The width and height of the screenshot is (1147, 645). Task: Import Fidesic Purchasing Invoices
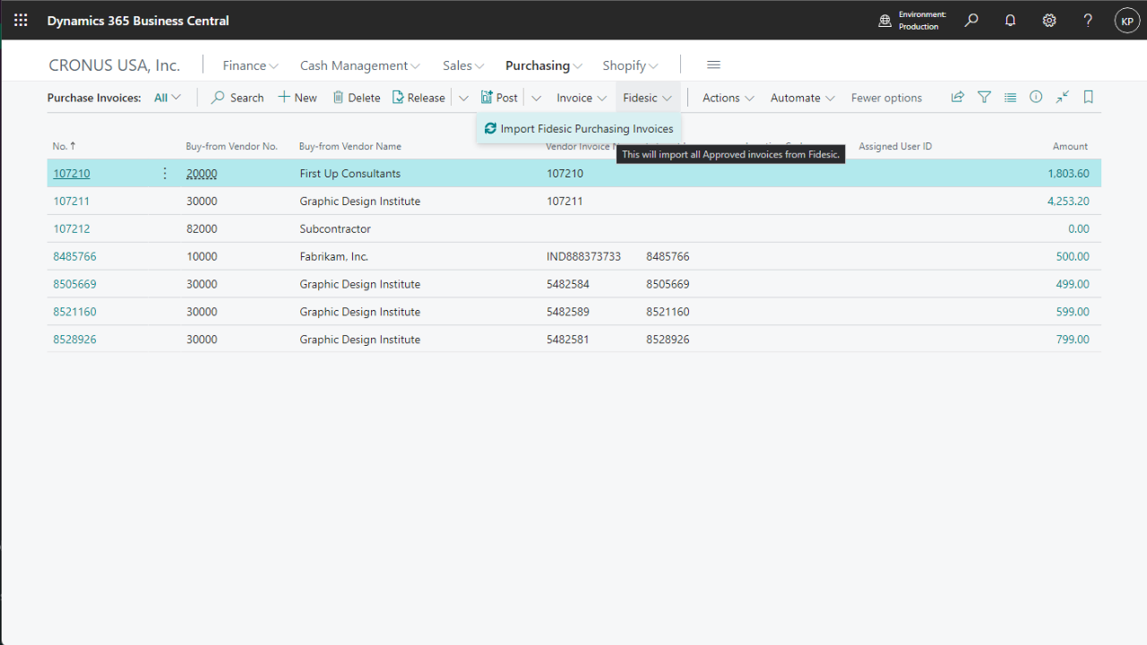click(x=579, y=129)
